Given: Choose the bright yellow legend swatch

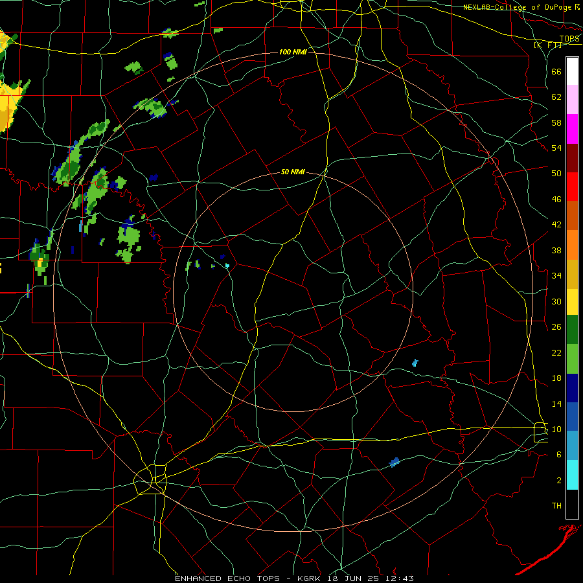Looking at the screenshot, I should click(x=572, y=302).
